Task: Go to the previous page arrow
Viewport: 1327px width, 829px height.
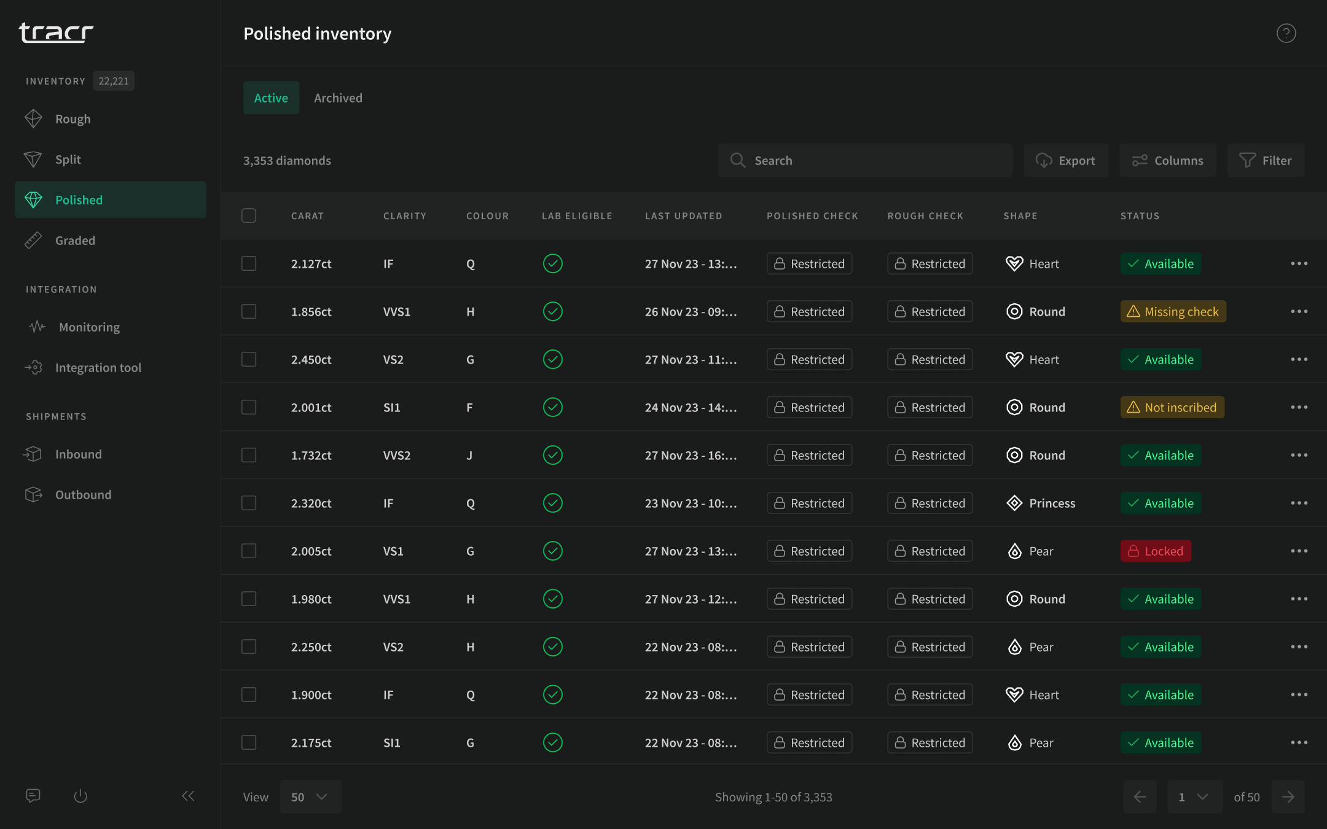Action: click(1140, 796)
